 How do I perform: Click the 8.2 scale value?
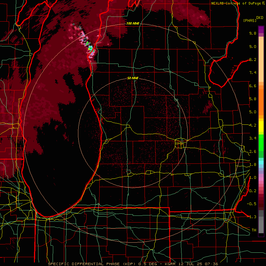pyautogui.click(x=253, y=59)
